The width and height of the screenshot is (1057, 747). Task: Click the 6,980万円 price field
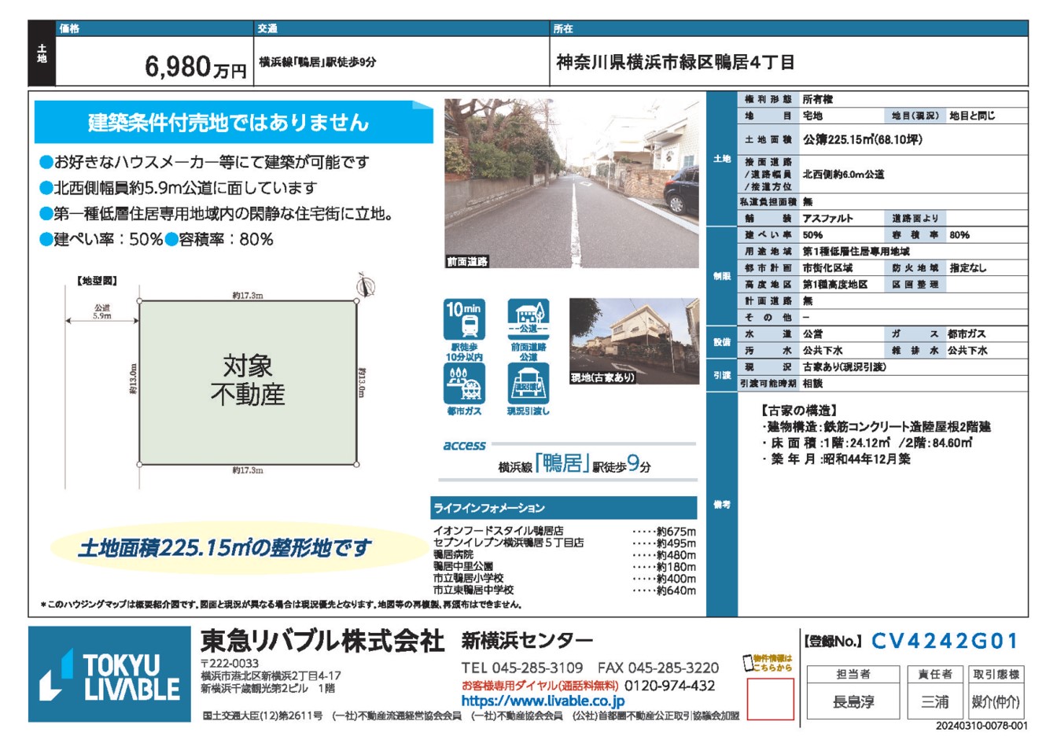point(195,66)
